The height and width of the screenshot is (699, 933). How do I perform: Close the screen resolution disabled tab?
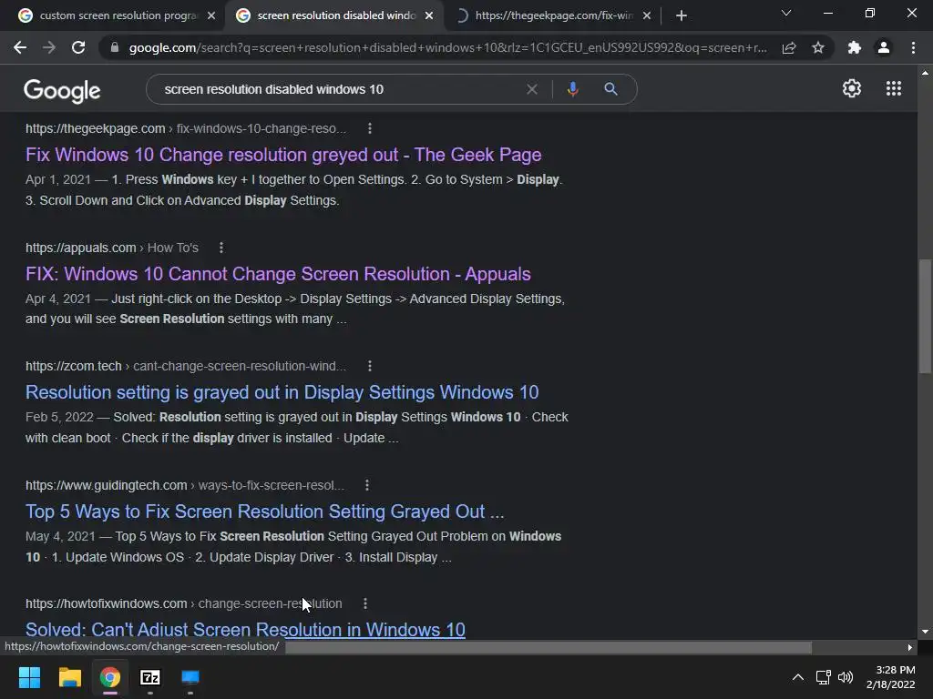click(429, 15)
